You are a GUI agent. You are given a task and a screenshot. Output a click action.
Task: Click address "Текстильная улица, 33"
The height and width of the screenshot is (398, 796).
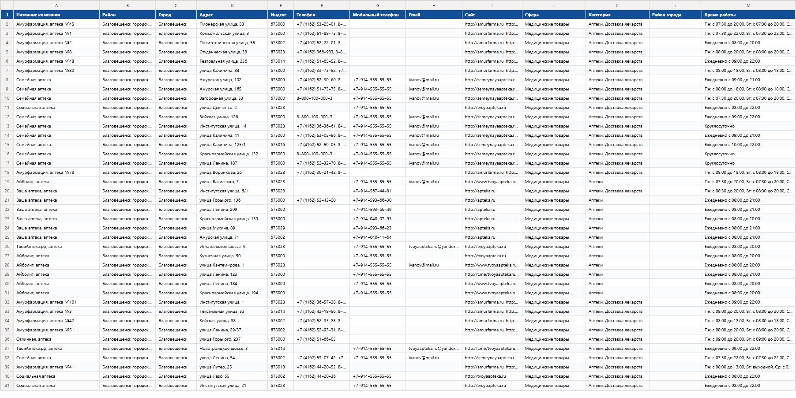[232, 312]
